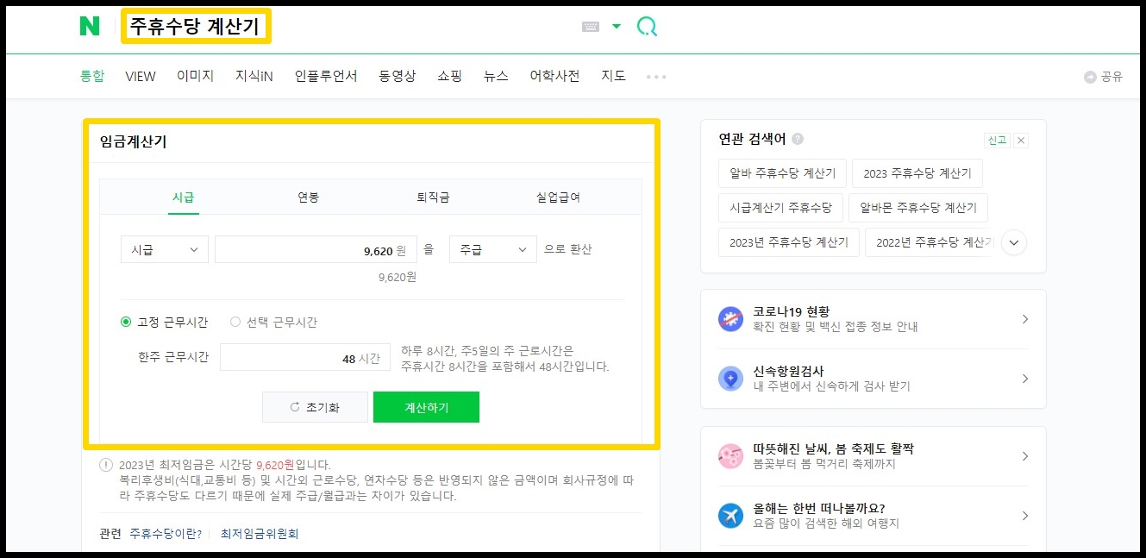This screenshot has height=558, width=1146.
Task: Switch to the VIEW tab
Action: [141, 76]
